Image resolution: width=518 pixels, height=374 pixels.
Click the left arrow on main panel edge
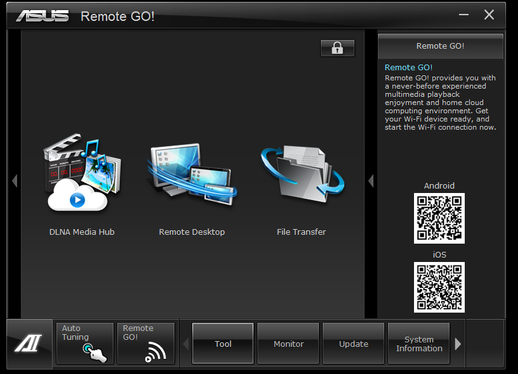coord(14,181)
